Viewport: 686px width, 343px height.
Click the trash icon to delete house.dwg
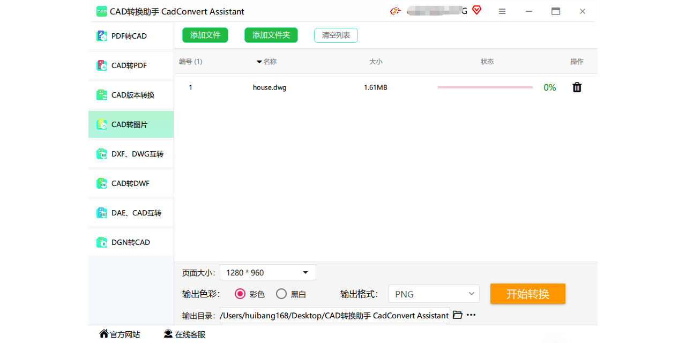(x=577, y=87)
